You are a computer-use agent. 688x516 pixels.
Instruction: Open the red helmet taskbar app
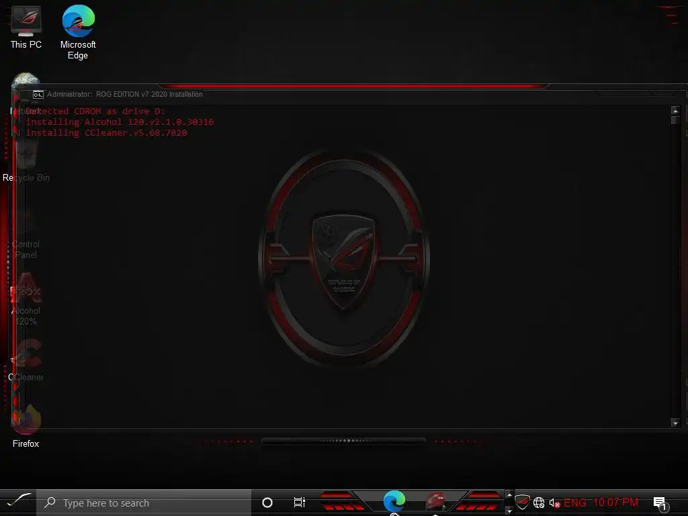coord(435,501)
